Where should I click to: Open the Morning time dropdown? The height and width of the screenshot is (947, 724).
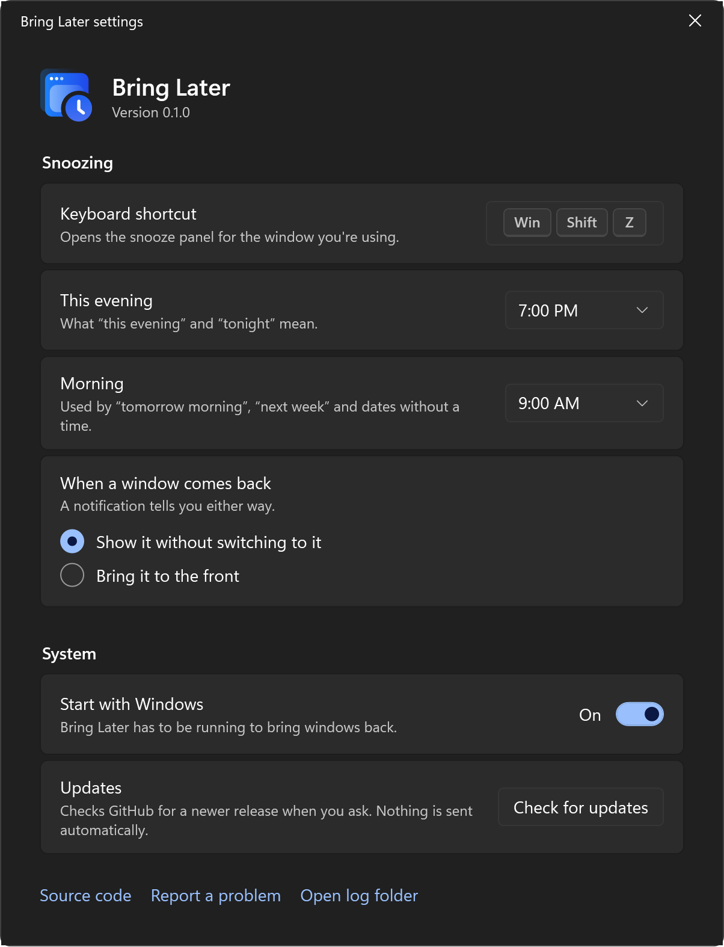pos(584,403)
